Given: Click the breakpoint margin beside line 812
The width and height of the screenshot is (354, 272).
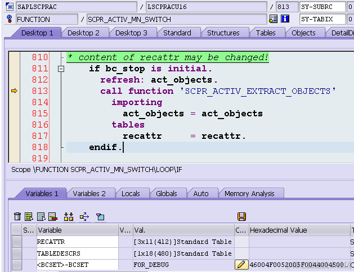Looking at the screenshot, I should pyautogui.click(x=14, y=80).
